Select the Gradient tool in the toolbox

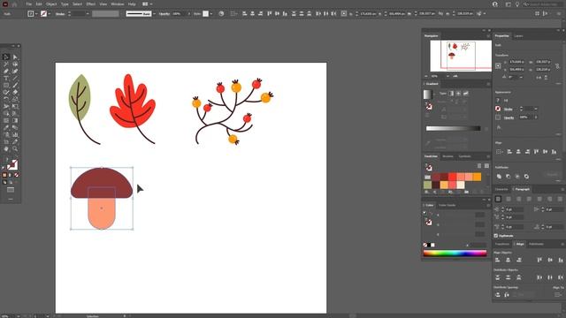coord(15,120)
